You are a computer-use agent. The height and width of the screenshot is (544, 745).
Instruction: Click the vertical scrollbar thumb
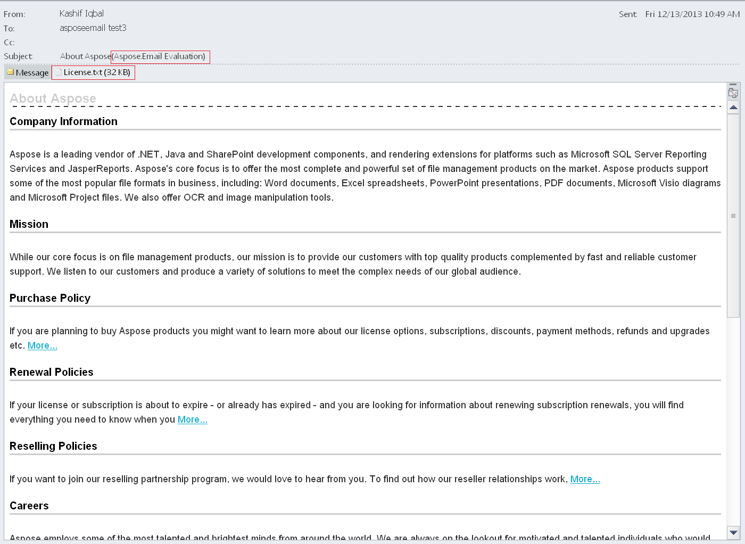coord(733,216)
